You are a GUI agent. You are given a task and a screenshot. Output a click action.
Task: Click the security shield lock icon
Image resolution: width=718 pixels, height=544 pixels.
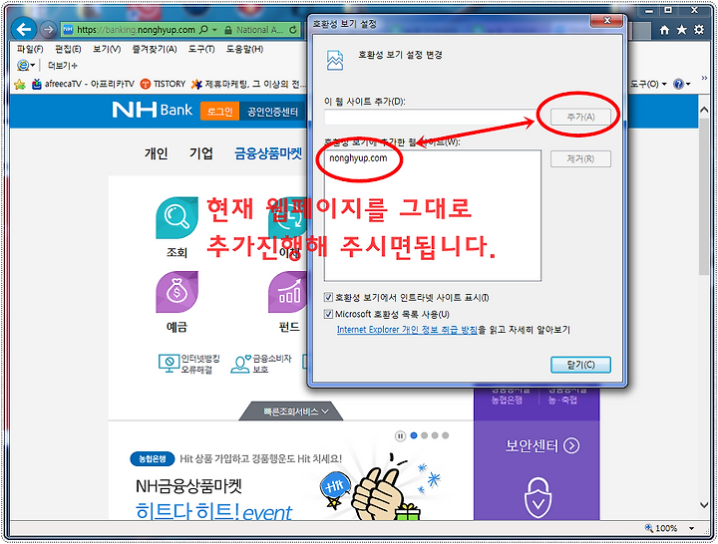point(538,498)
